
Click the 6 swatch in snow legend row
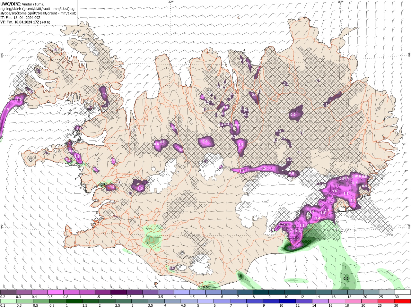pyautogui.click(x=229, y=292)
